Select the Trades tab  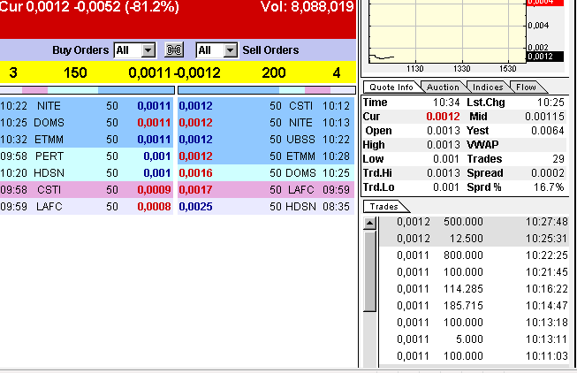click(383, 207)
